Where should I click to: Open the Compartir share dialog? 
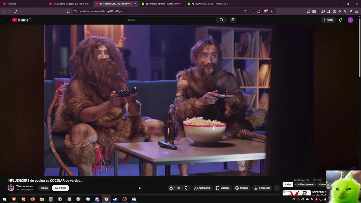[202, 188]
